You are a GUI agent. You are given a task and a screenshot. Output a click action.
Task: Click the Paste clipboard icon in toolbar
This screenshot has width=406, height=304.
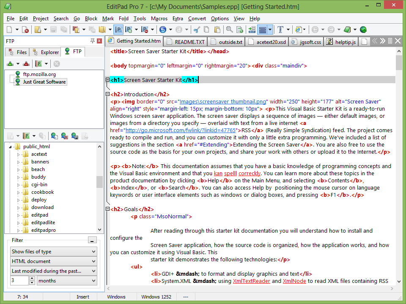click(x=217, y=30)
